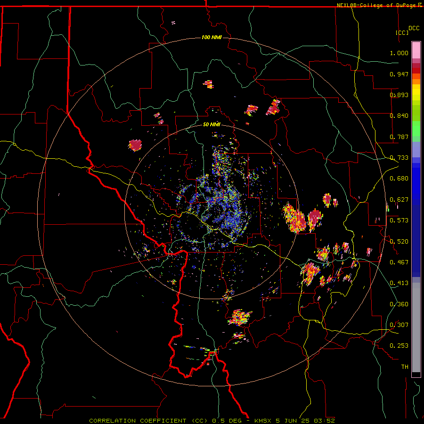Screen dimensions: 424x424
Task: Pick the light pink segment of the color bar
Action: [416, 50]
